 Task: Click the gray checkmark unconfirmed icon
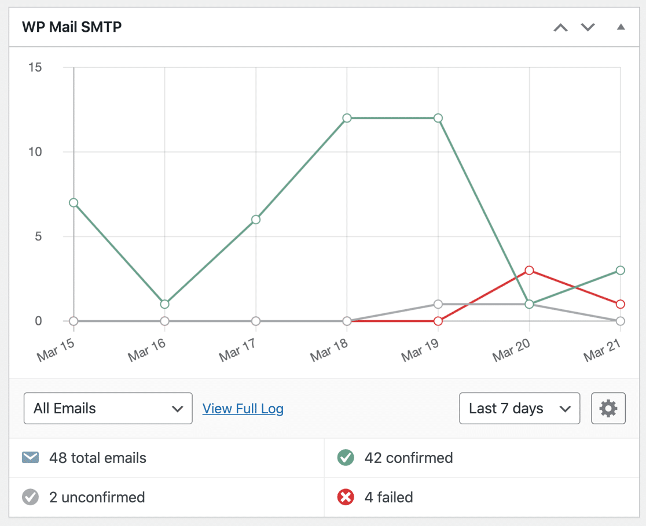[x=31, y=497]
